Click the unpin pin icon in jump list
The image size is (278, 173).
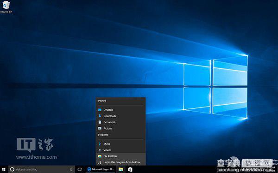(x=100, y=162)
